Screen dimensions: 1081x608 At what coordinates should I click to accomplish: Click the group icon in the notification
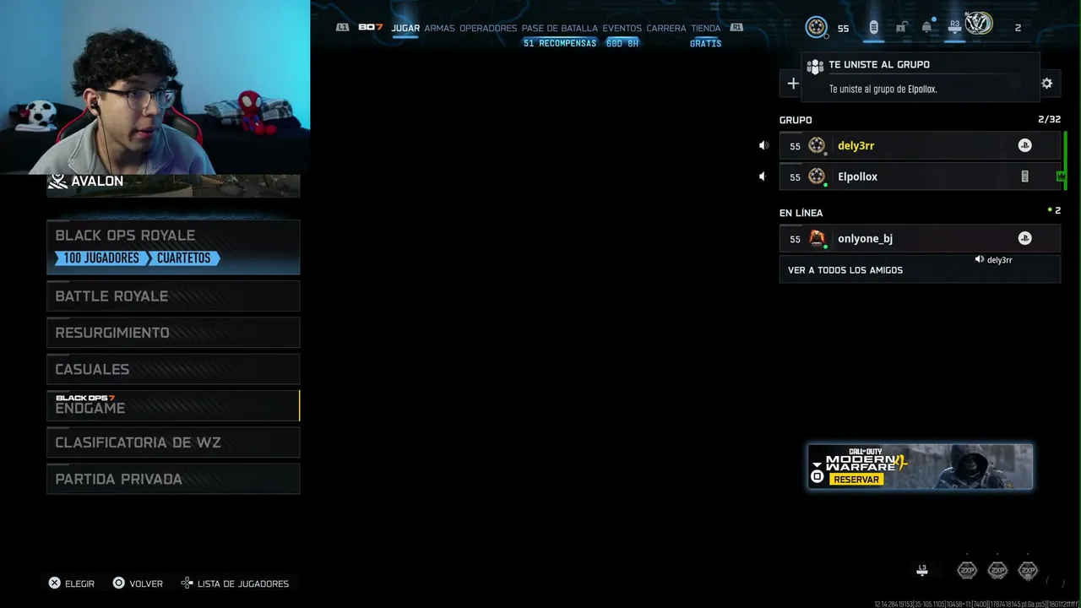815,66
